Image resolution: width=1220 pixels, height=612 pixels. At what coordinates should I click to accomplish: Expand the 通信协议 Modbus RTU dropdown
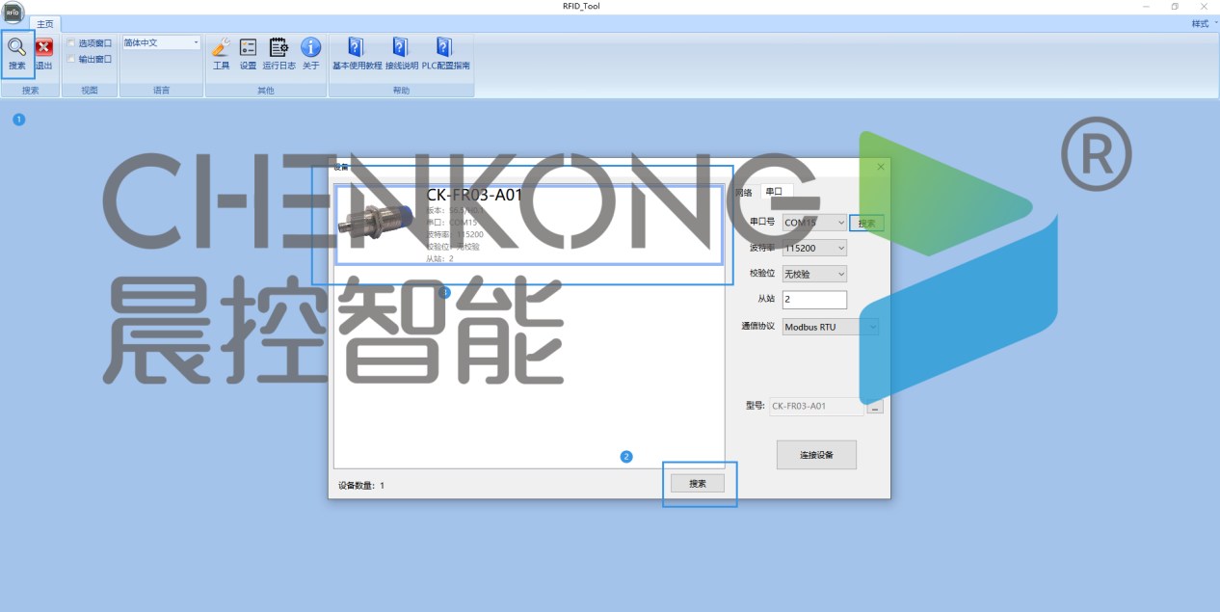831,327
